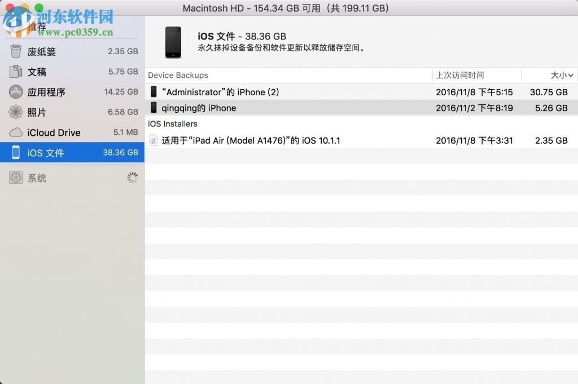The width and height of the screenshot is (578, 384).
Task: Select 废纸篓 in the sidebar
Action: coord(72,51)
